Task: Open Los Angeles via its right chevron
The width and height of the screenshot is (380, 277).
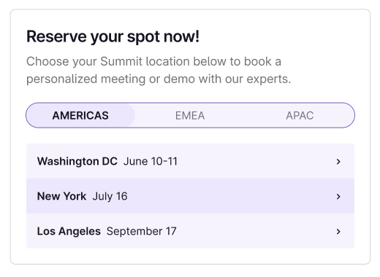Action: point(338,232)
